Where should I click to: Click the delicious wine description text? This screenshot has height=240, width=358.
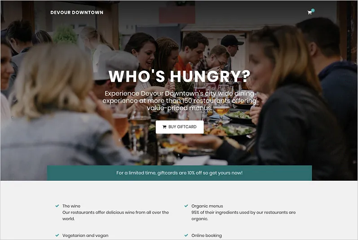point(115,216)
